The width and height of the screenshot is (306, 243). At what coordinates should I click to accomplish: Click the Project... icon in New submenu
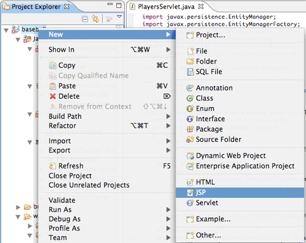pyautogui.click(x=190, y=35)
